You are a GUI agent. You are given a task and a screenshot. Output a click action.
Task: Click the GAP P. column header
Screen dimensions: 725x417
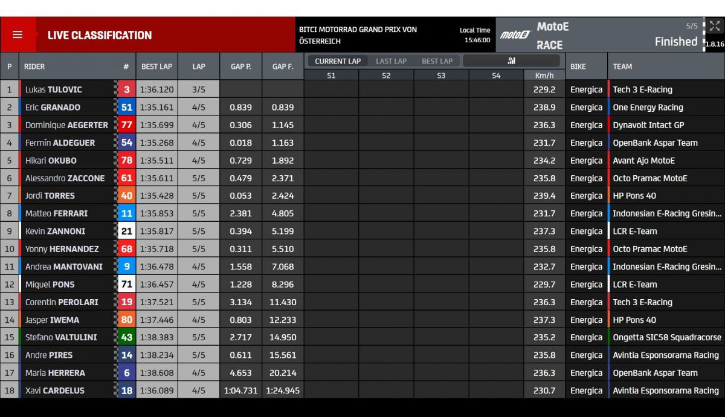[240, 66]
